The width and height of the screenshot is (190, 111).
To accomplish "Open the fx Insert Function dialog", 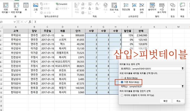I will [x=30, y=22].
